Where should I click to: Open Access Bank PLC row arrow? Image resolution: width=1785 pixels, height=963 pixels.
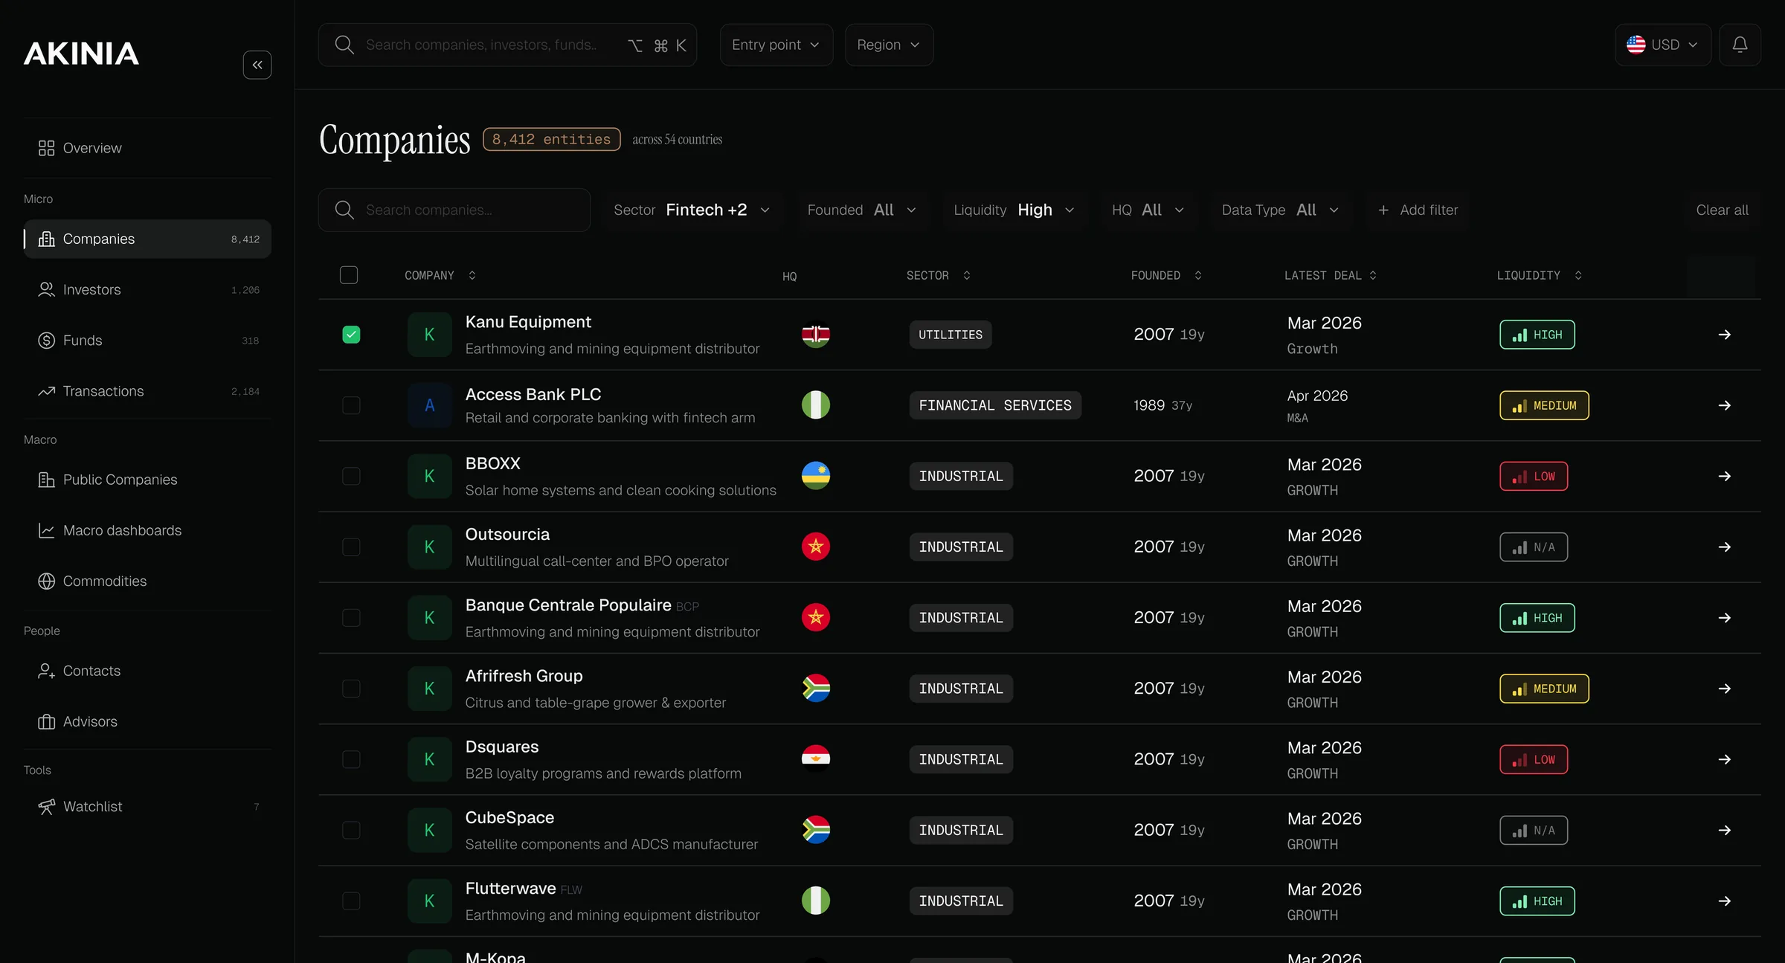[x=1724, y=405]
